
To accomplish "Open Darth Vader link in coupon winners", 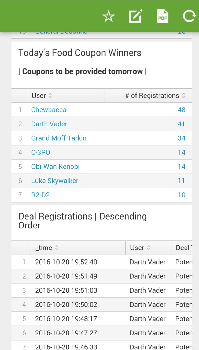I will [x=49, y=124].
